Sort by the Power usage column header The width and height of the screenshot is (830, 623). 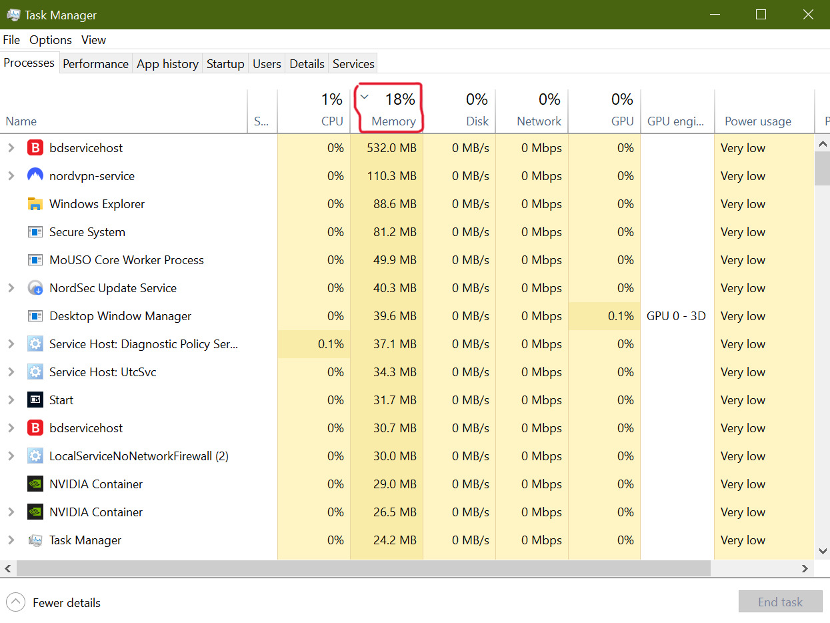pyautogui.click(x=765, y=111)
